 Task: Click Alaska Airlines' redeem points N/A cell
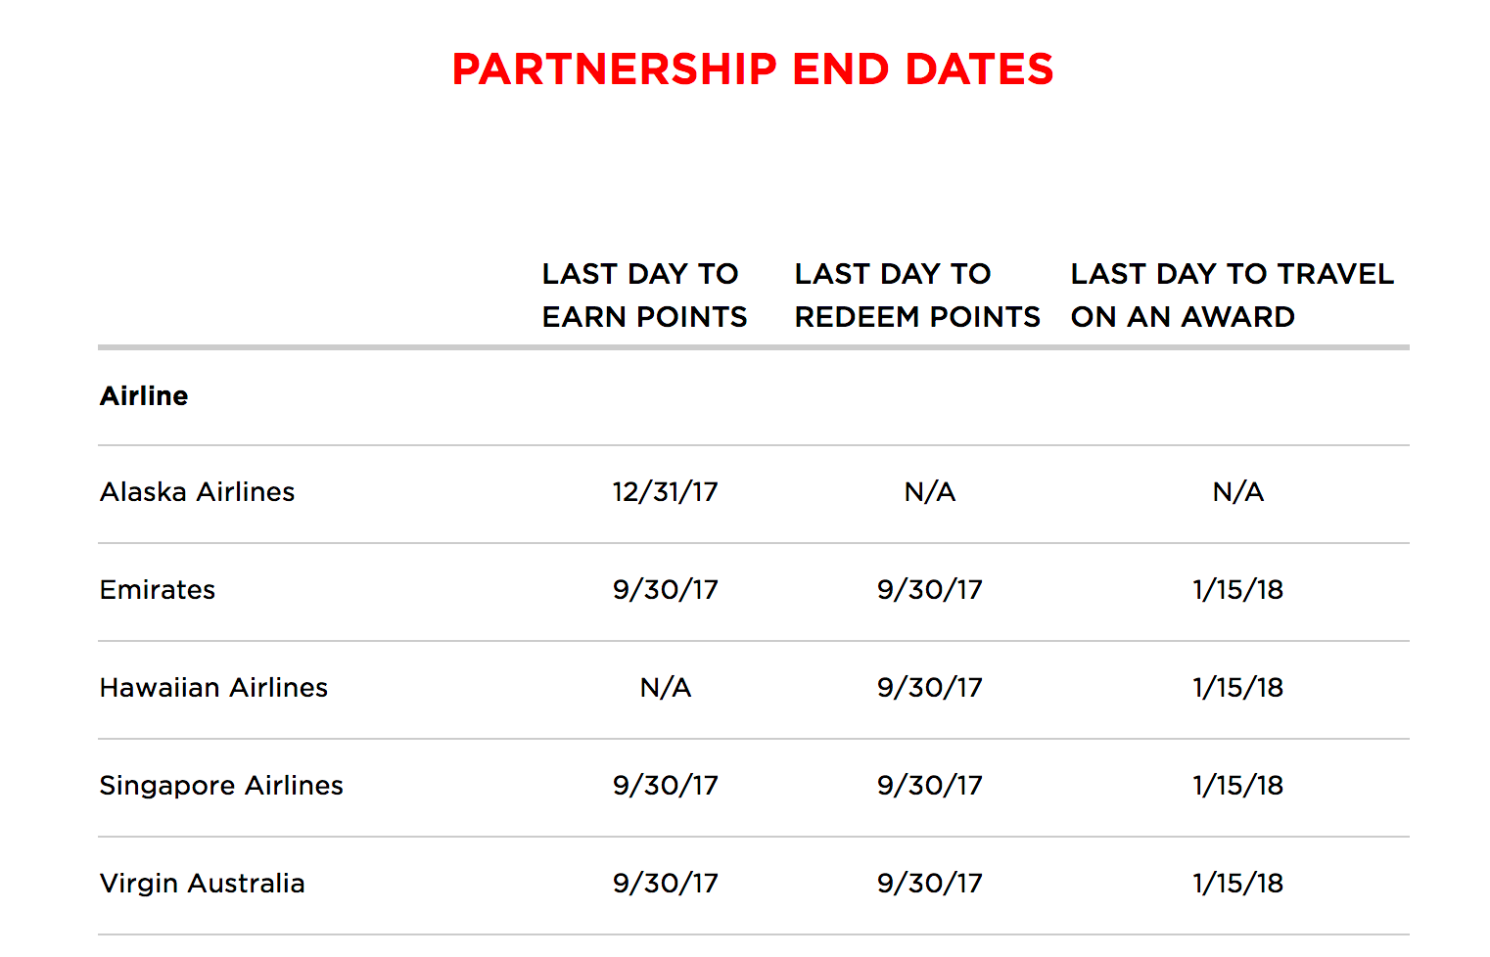(x=929, y=491)
